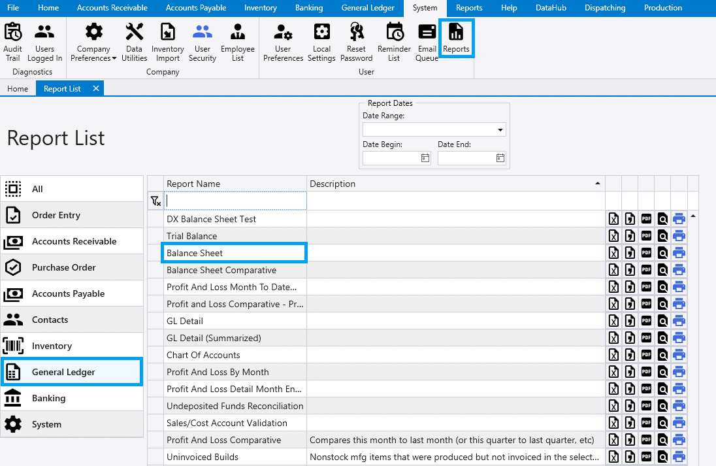Screen dimensions: 716x466
Task: Select the Order Entry report category
Action: 72,215
